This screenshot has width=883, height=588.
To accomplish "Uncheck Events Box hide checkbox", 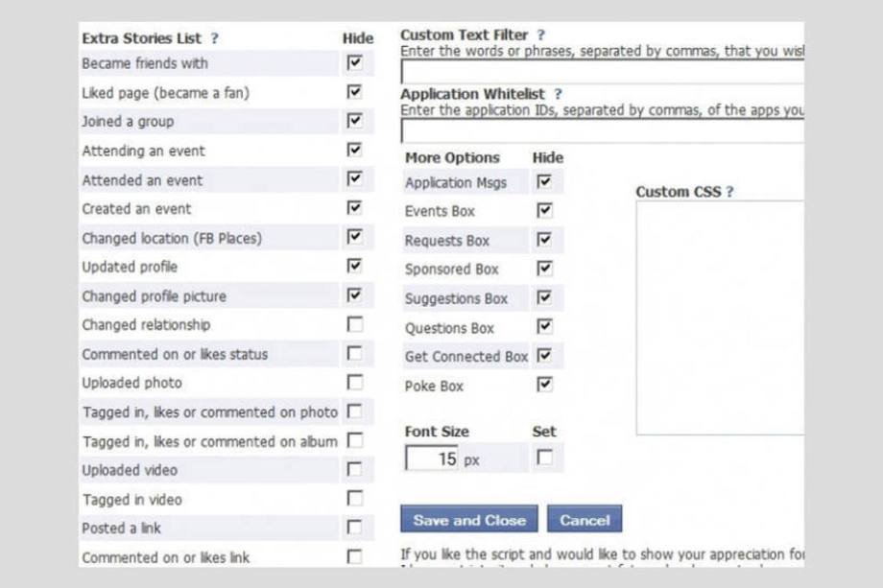I will pyautogui.click(x=544, y=210).
